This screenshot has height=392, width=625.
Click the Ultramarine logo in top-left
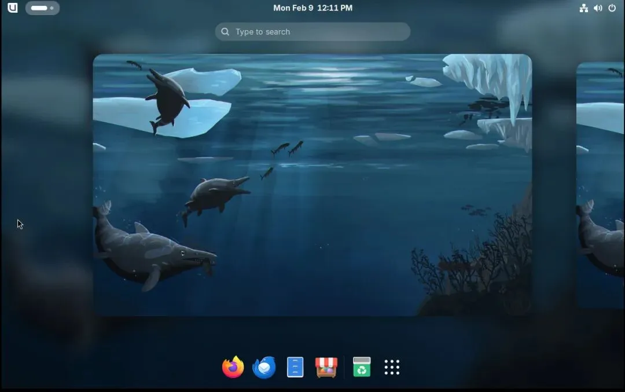click(x=13, y=8)
